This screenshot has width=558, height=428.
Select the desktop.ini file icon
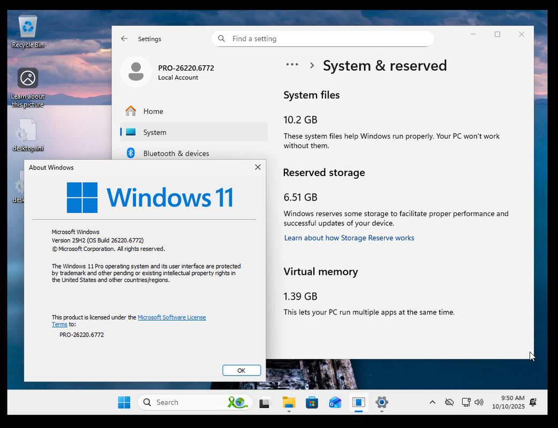click(x=28, y=135)
